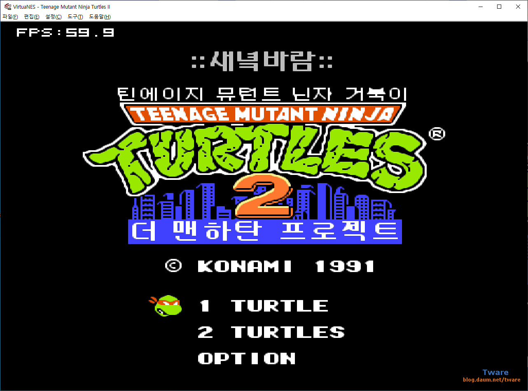The height and width of the screenshot is (391, 528).
Task: Click the 더 맨하탄 프로젝트 subtitle banner
Action: (x=265, y=232)
